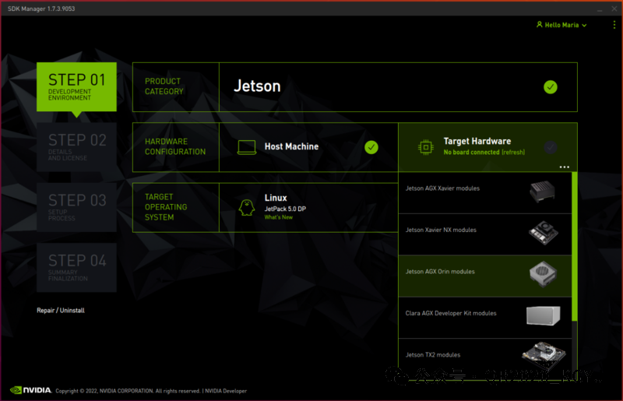Click the Jetson AGX Xavier module thumbnail
Screen dimensions: 623x401
coord(542,192)
